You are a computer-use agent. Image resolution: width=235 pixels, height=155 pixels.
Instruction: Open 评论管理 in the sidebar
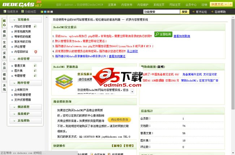[x=20, y=46]
